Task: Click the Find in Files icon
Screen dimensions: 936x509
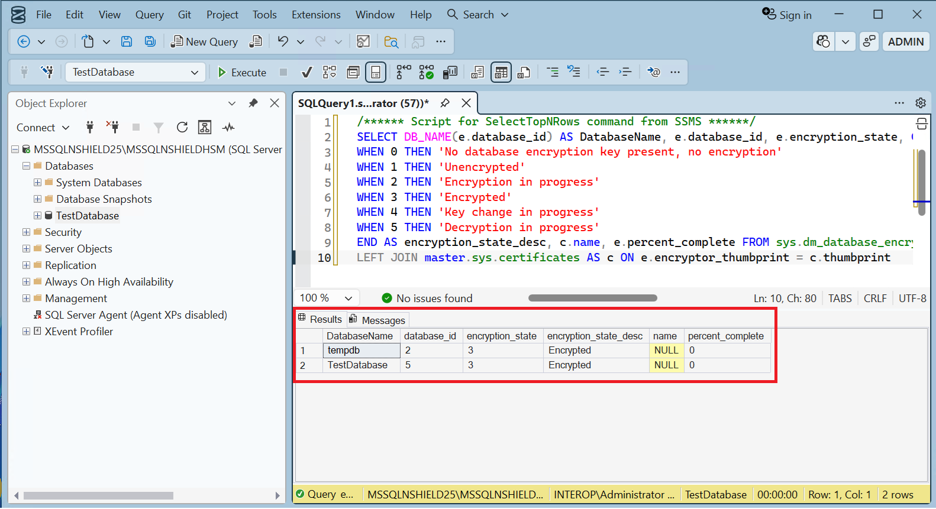Action: [391, 41]
